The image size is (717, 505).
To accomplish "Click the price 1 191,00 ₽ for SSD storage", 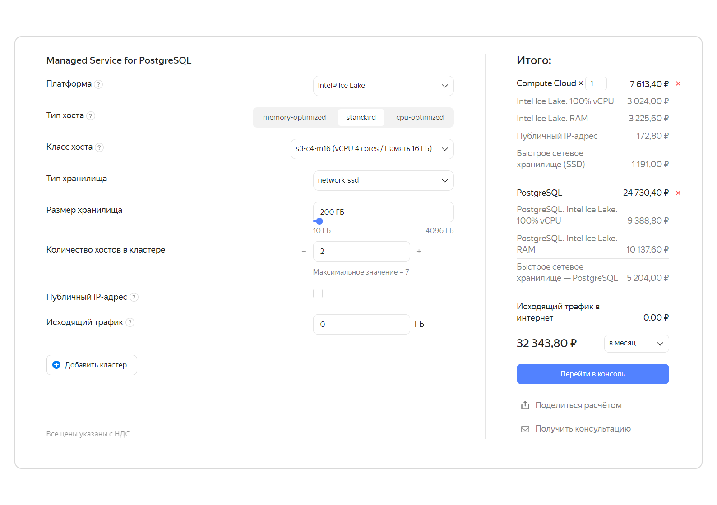I will pos(650,165).
